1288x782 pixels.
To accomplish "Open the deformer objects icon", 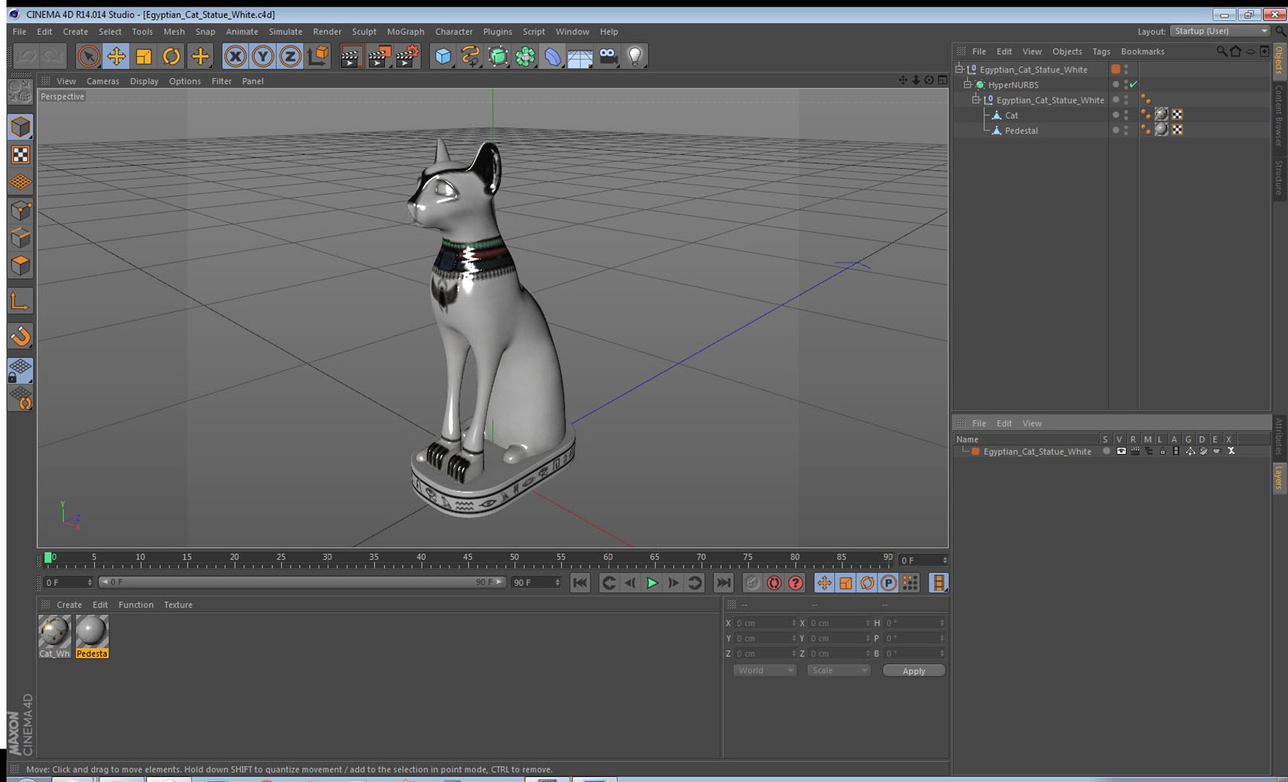I will tap(552, 56).
